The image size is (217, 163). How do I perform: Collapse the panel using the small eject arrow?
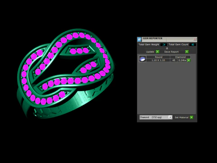coord(167,48)
